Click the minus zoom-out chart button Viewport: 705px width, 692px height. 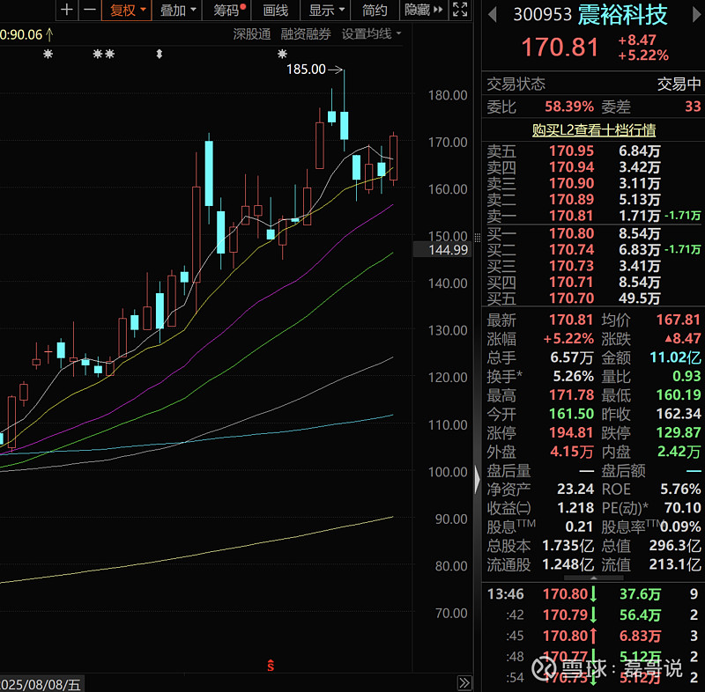[x=90, y=10]
